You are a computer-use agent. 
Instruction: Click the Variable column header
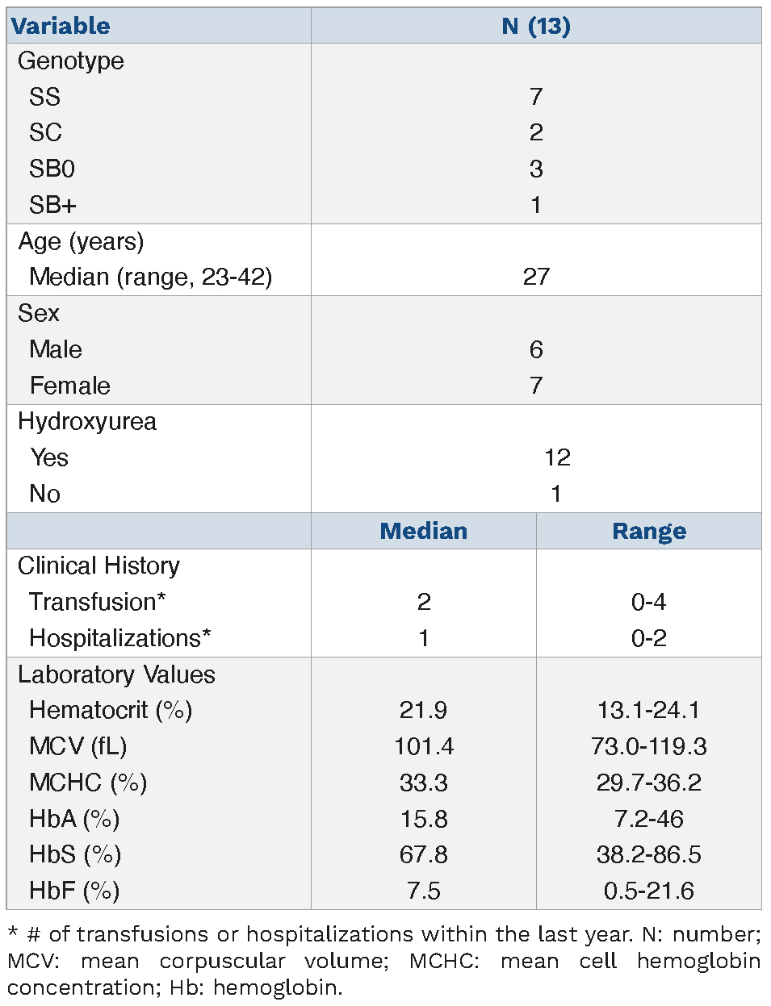click(61, 26)
